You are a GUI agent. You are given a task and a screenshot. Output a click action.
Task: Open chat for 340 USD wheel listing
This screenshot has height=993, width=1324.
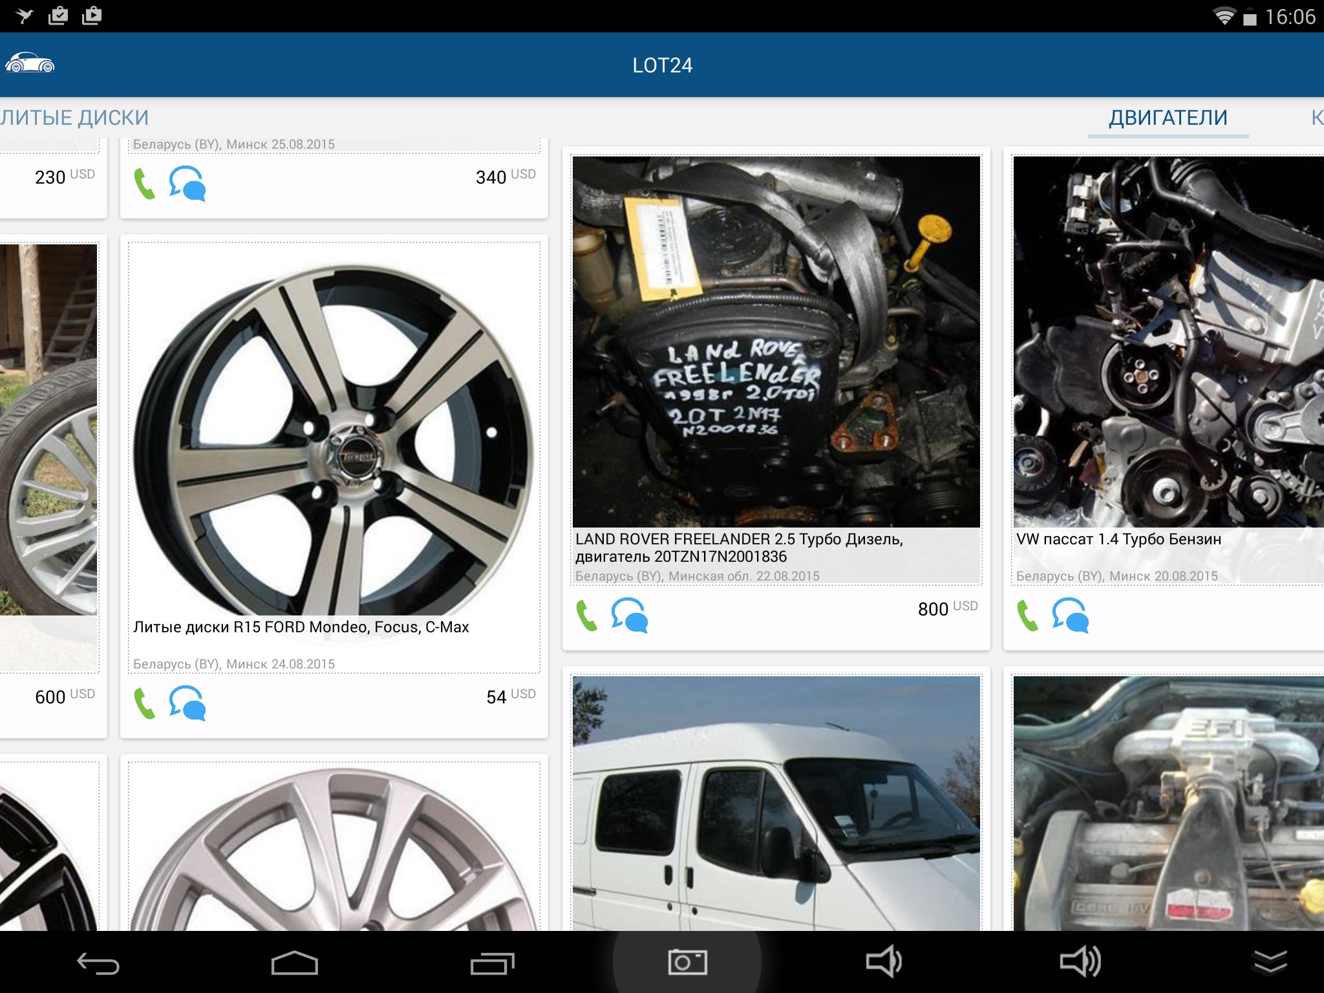tap(187, 184)
